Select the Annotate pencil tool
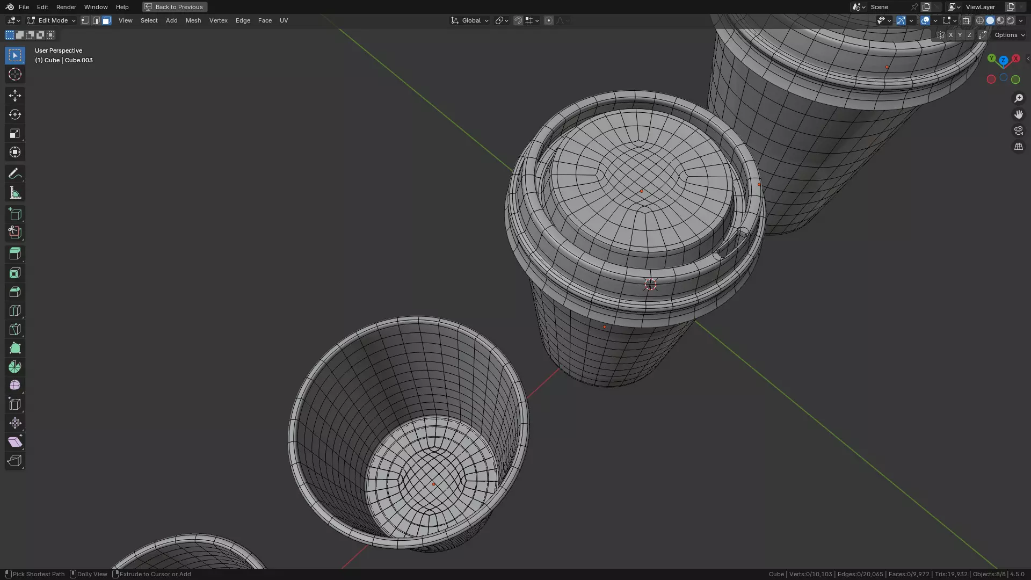The image size is (1031, 580). click(15, 173)
